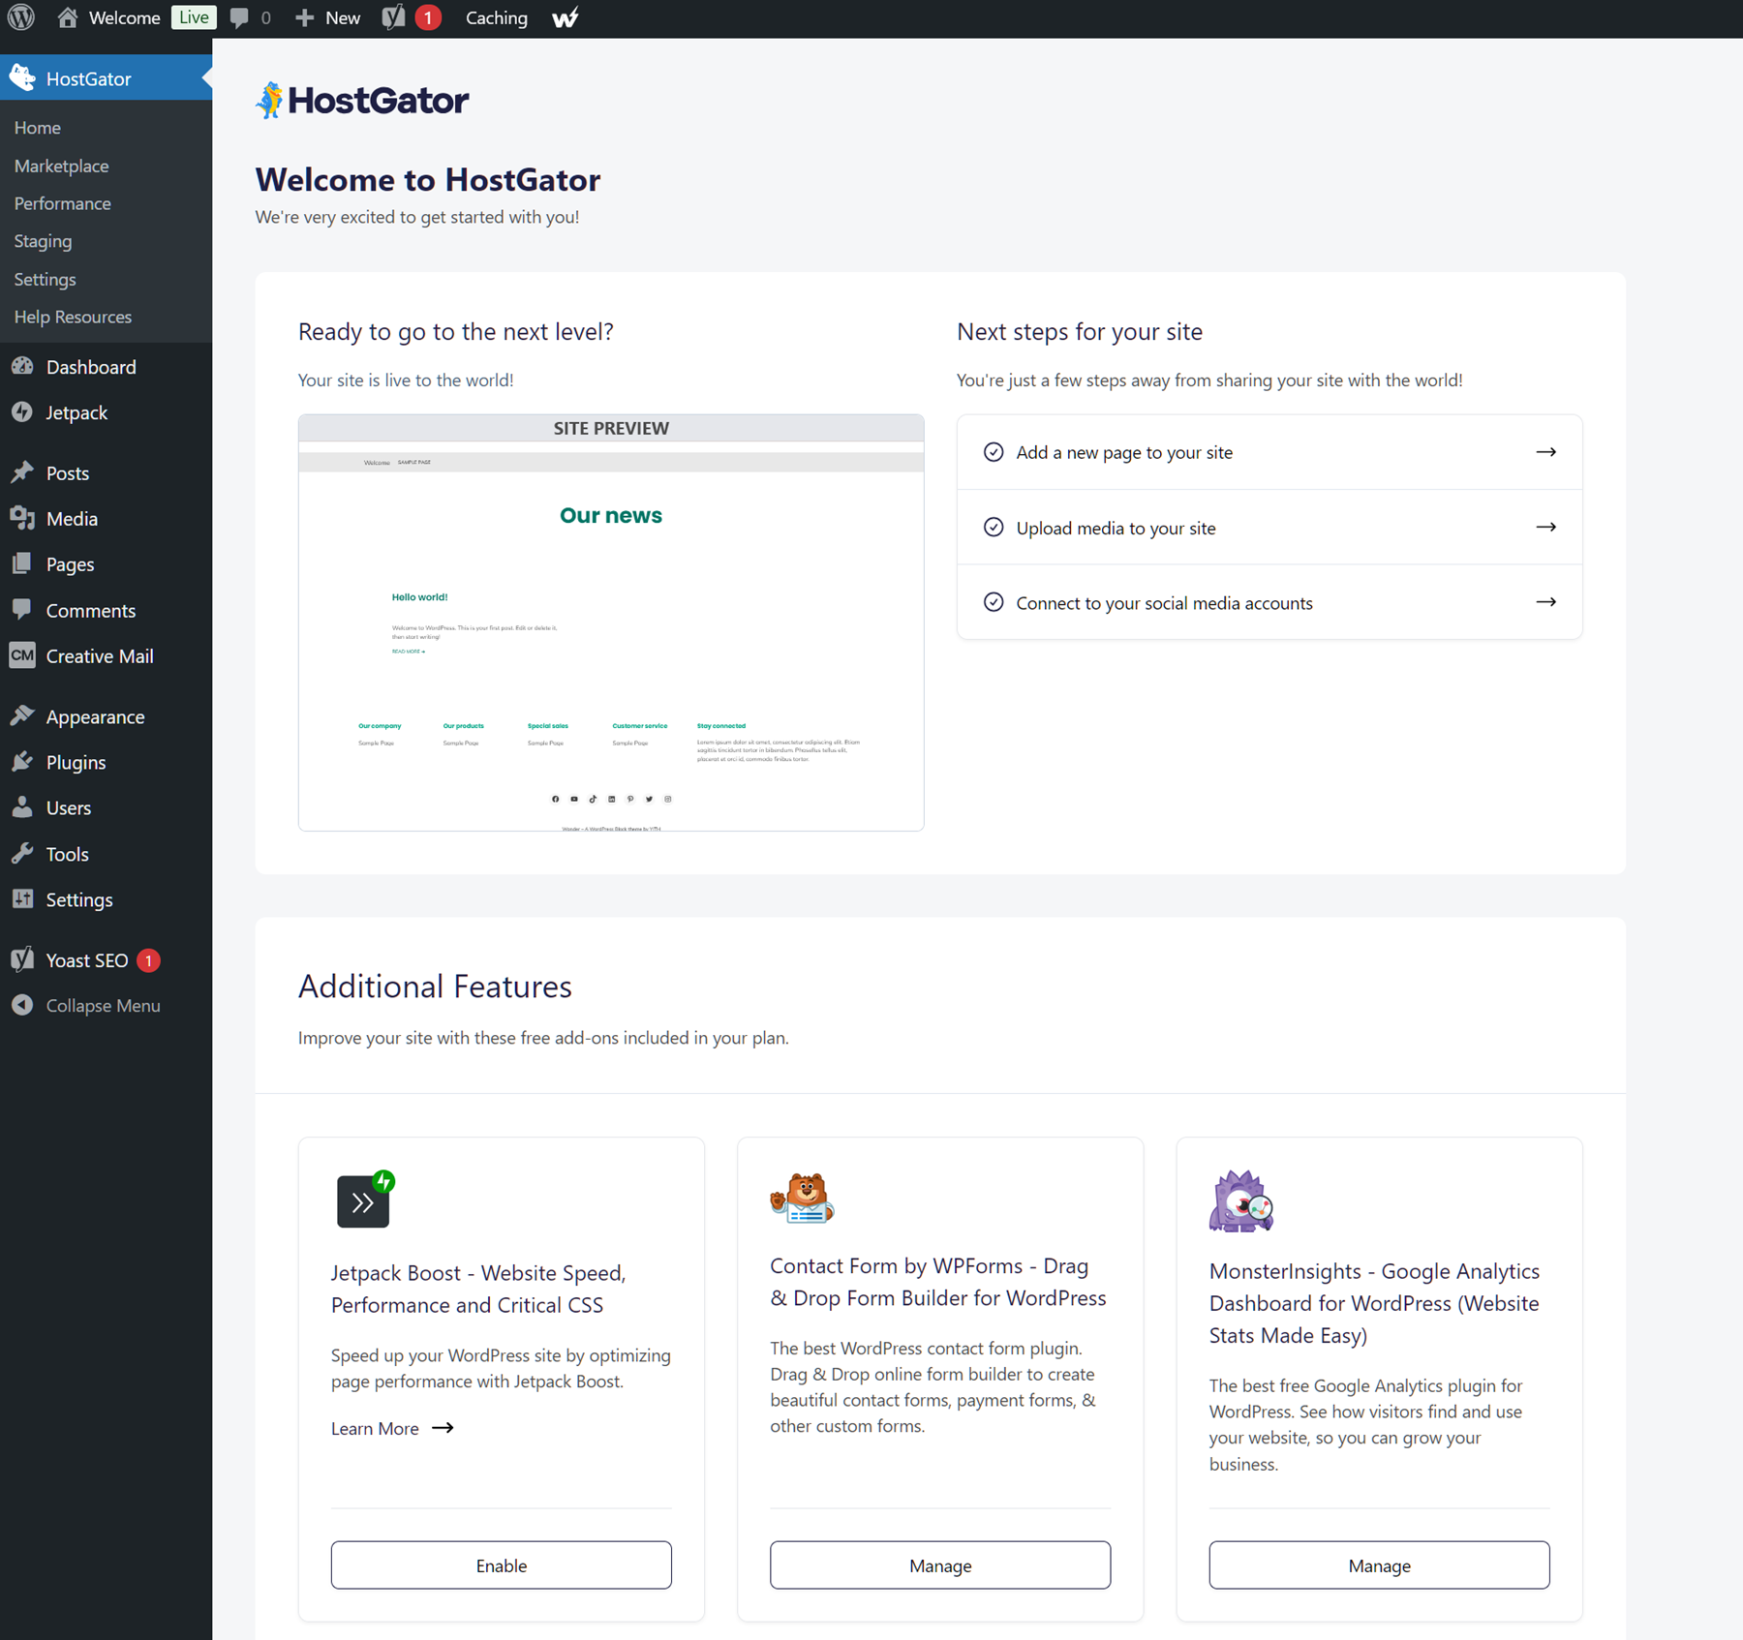Open the Yoast SEO admin bar icon
Viewport: 1743px width, 1640px height.
(394, 17)
